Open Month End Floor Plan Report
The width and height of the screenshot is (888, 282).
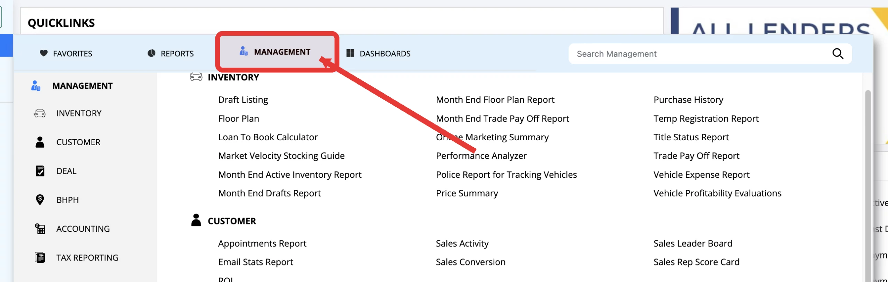(495, 100)
